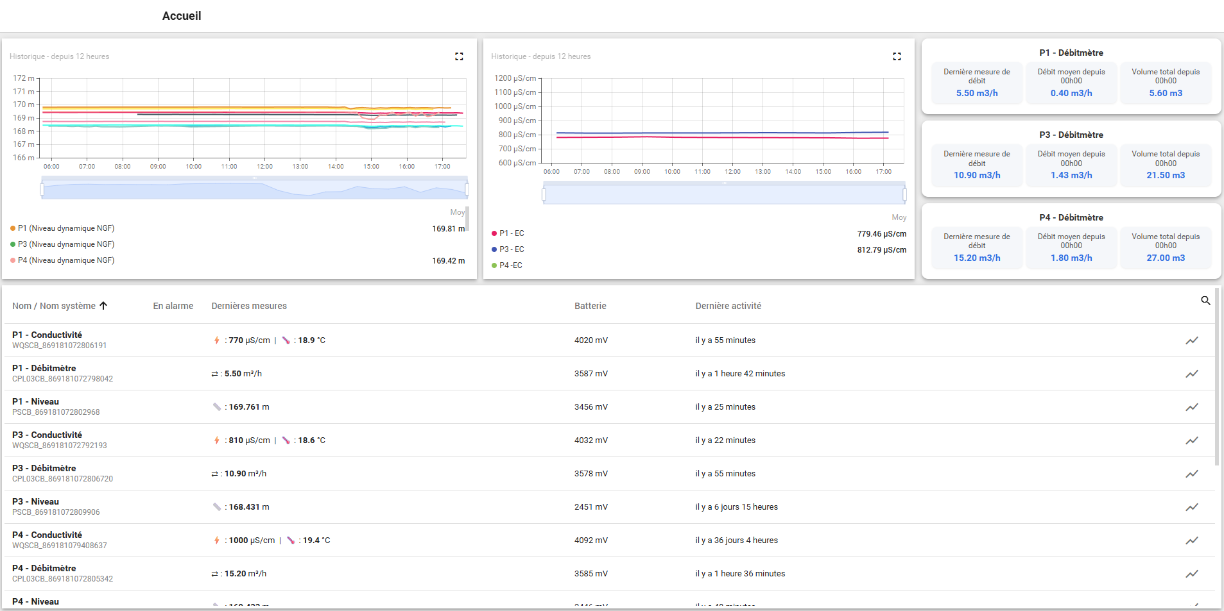Toggle P3 (Niveau dynamique NGF) legend series
This screenshot has width=1224, height=611.
point(62,244)
